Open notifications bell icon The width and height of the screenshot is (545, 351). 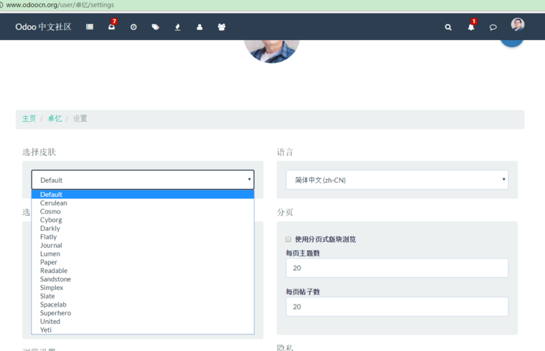point(471,27)
